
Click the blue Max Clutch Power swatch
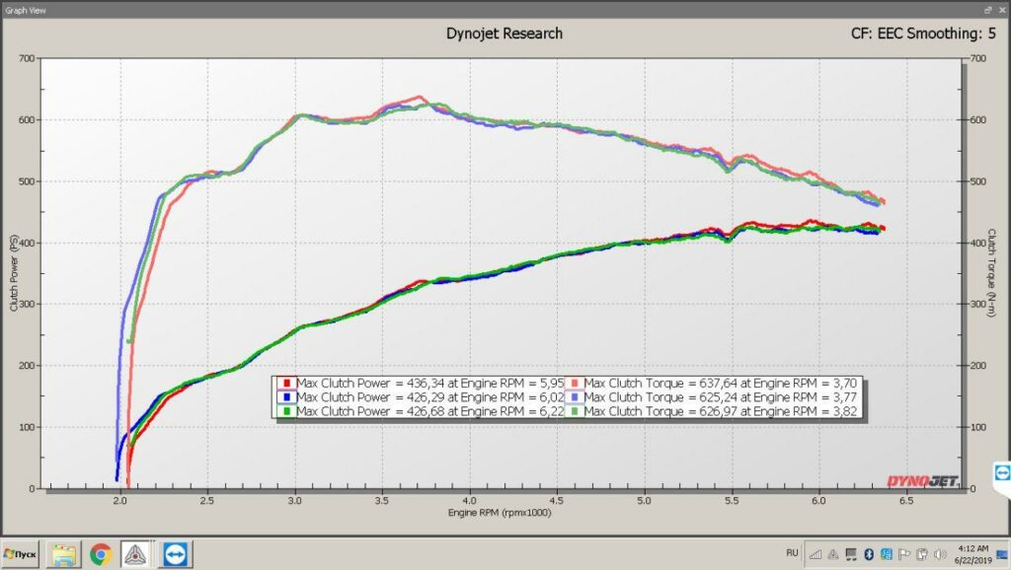point(285,397)
